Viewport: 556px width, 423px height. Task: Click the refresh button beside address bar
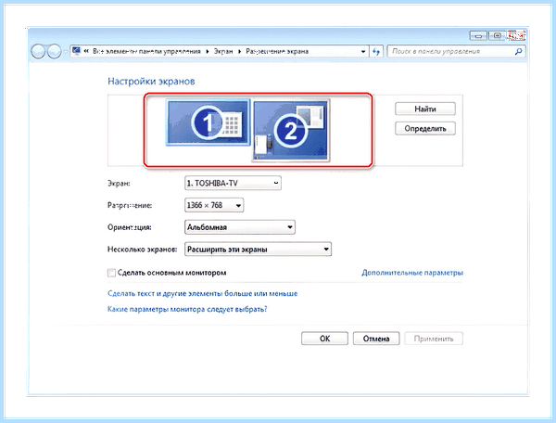(x=376, y=51)
